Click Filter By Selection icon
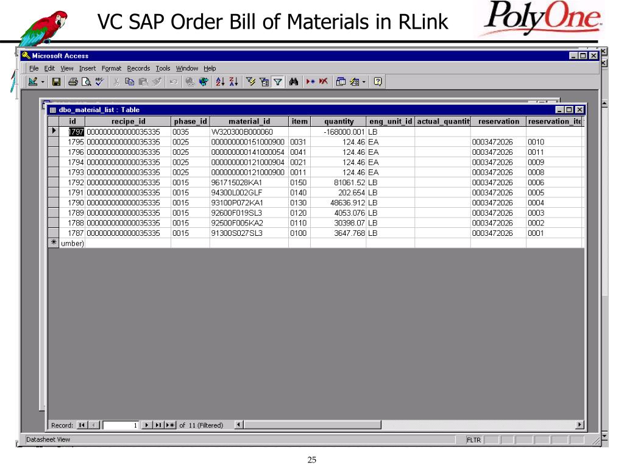 point(250,82)
